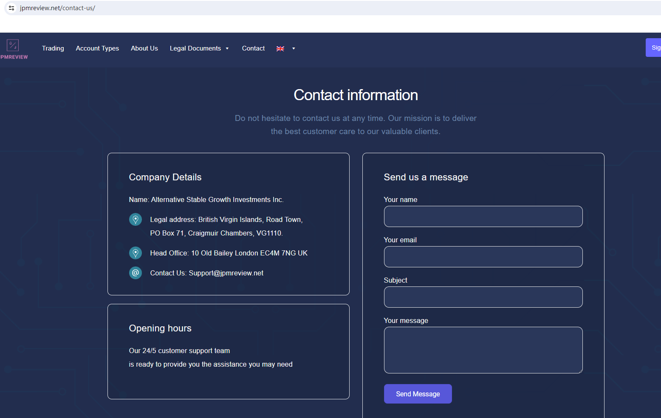The image size is (661, 418).
Task: Click inside the Your message textarea
Action: (x=483, y=350)
